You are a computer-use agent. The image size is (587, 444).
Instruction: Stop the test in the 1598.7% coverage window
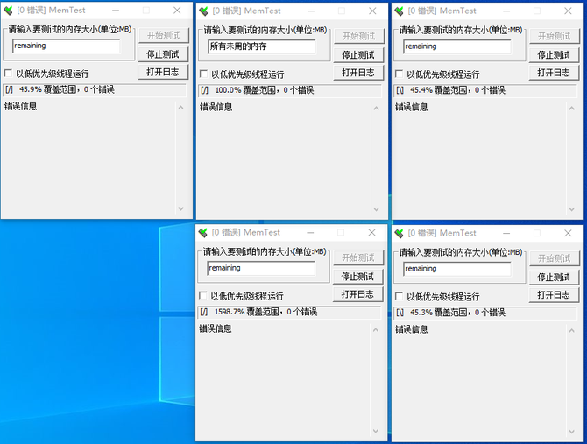point(357,276)
